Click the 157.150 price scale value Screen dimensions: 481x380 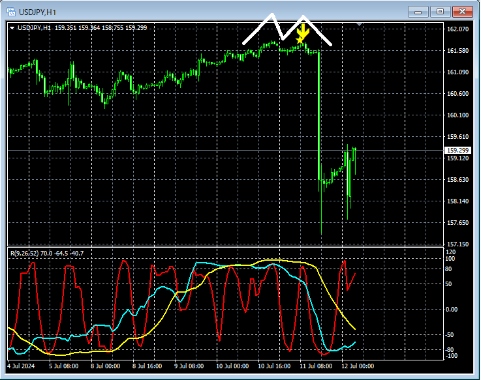(458, 244)
